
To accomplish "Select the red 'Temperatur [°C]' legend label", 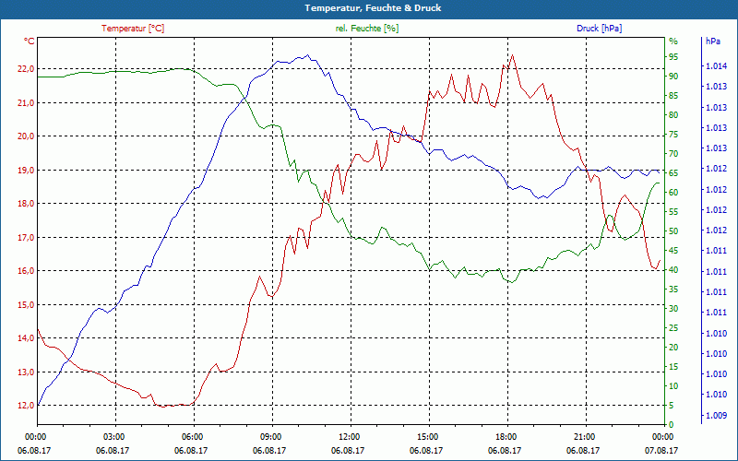I will pyautogui.click(x=133, y=29).
